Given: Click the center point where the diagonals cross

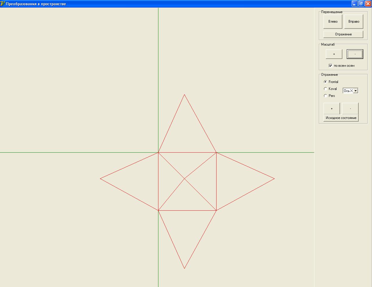Looking at the screenshot, I should [184, 178].
